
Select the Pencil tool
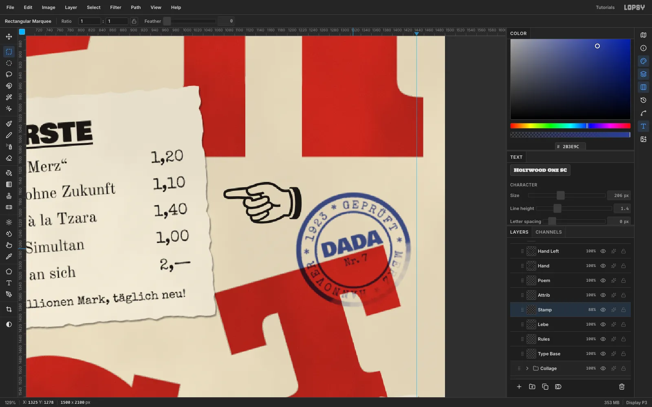tap(9, 135)
